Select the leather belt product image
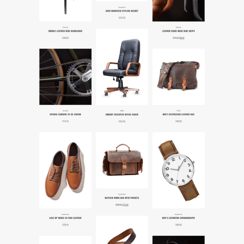The image size is (244, 244). (x=122, y=230)
